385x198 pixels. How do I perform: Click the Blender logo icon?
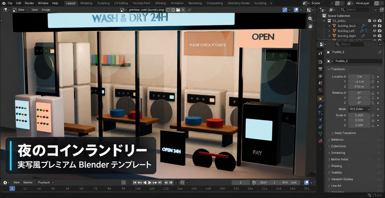point(4,3)
